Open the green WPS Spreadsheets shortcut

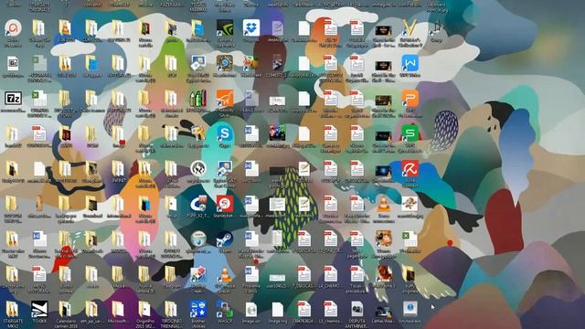pyautogui.click(x=409, y=133)
